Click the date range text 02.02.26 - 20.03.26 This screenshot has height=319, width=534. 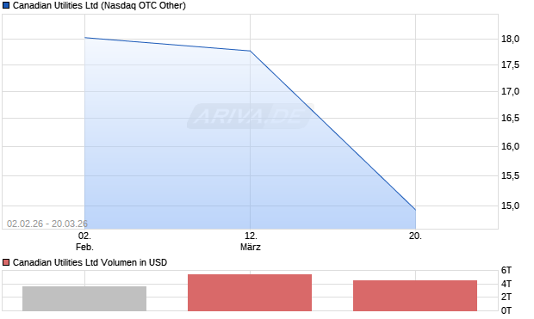click(x=47, y=224)
